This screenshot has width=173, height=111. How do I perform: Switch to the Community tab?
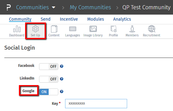[20, 19]
